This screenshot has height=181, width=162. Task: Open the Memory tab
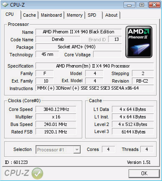pyautogui.click(x=75, y=15)
